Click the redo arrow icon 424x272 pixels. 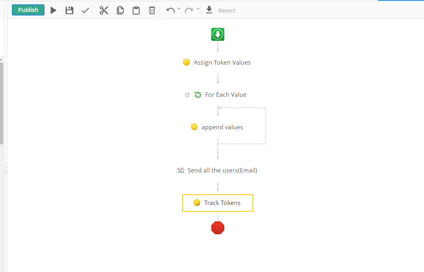point(189,10)
